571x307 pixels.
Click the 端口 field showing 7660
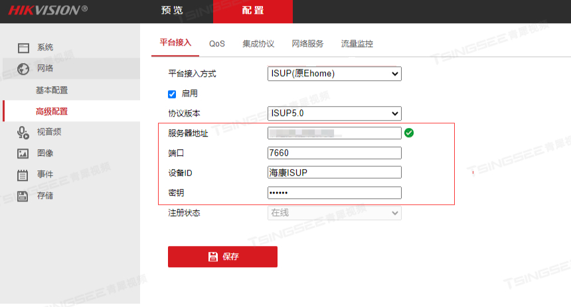tap(334, 153)
